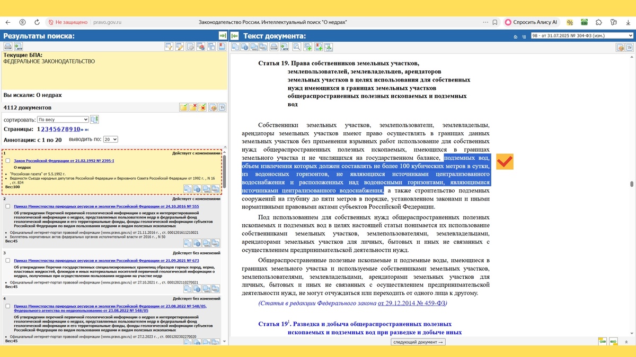Print the search results list
The height and width of the screenshot is (357, 636).
(x=8, y=47)
